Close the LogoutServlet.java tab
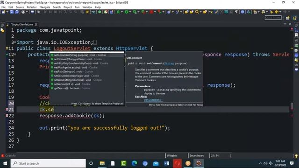The image size is (299, 168). coord(36,24)
